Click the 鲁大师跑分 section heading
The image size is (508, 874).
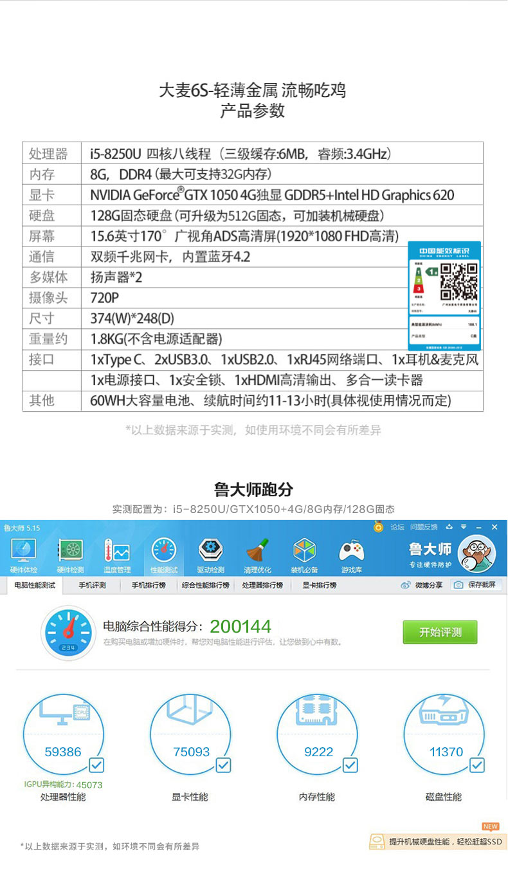(253, 489)
